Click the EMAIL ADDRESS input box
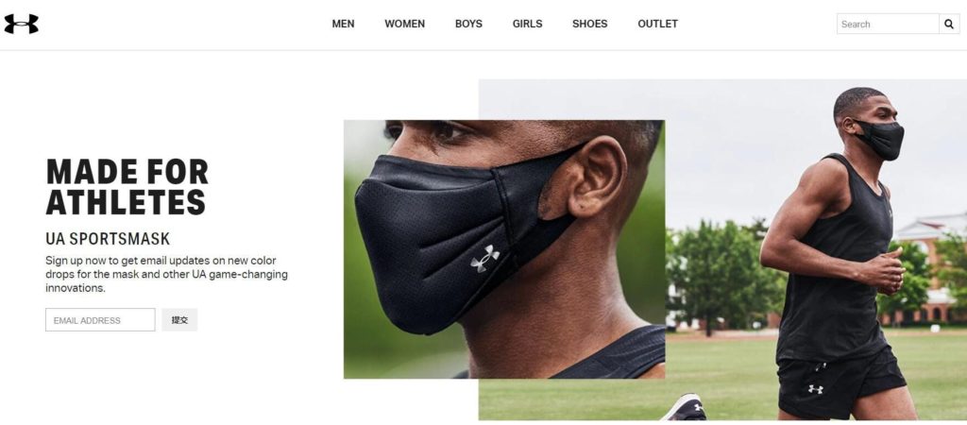The image size is (967, 425). tap(100, 319)
